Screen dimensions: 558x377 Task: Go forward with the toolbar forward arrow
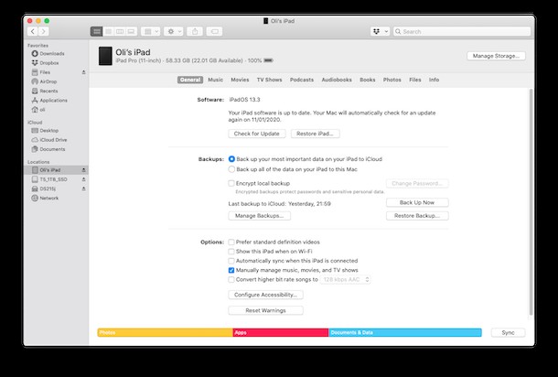pos(43,31)
